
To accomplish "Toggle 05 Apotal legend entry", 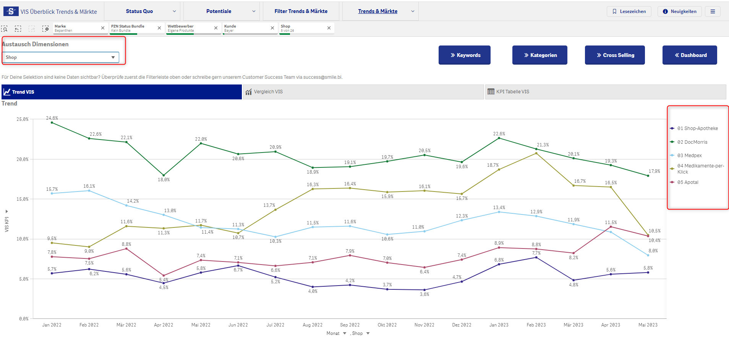I will (687, 182).
